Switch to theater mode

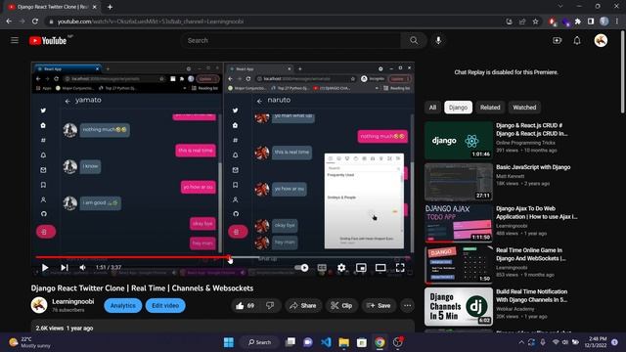pyautogui.click(x=380, y=267)
